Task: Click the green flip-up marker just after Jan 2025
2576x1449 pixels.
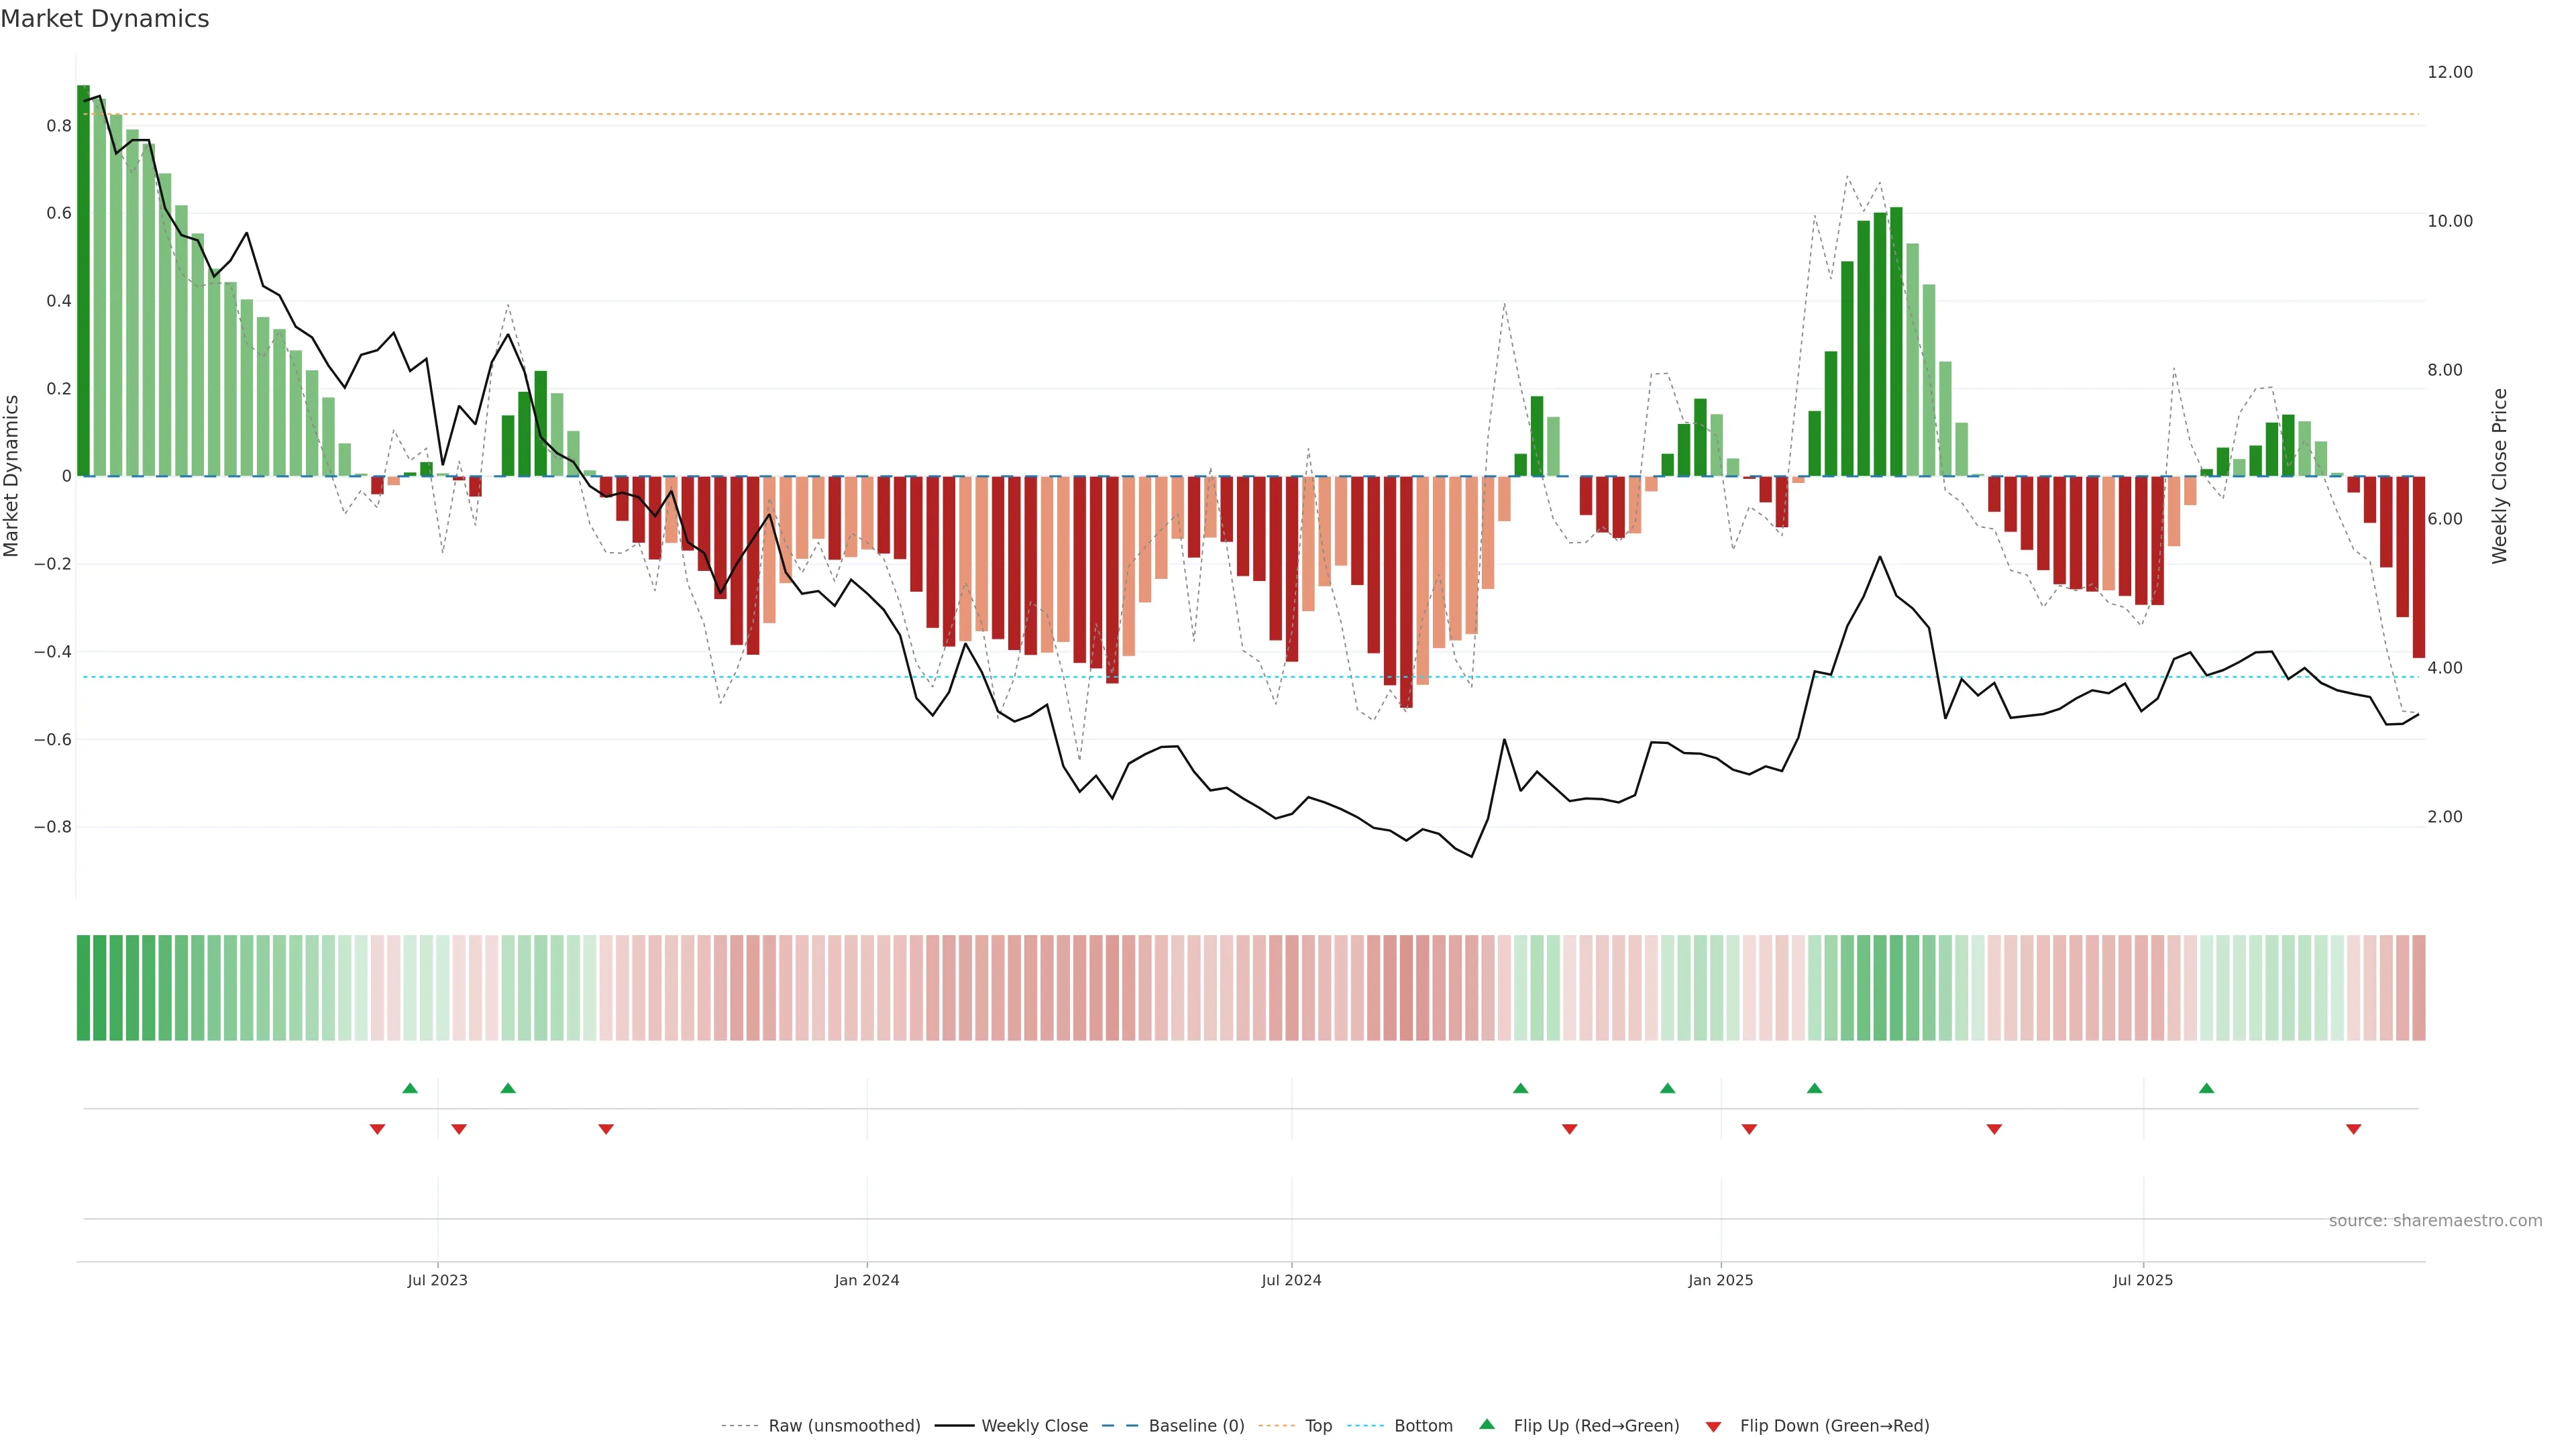Action: [1814, 1088]
